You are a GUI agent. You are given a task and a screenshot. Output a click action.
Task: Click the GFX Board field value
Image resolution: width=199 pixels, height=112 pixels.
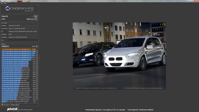pyautogui.click(x=23, y=37)
